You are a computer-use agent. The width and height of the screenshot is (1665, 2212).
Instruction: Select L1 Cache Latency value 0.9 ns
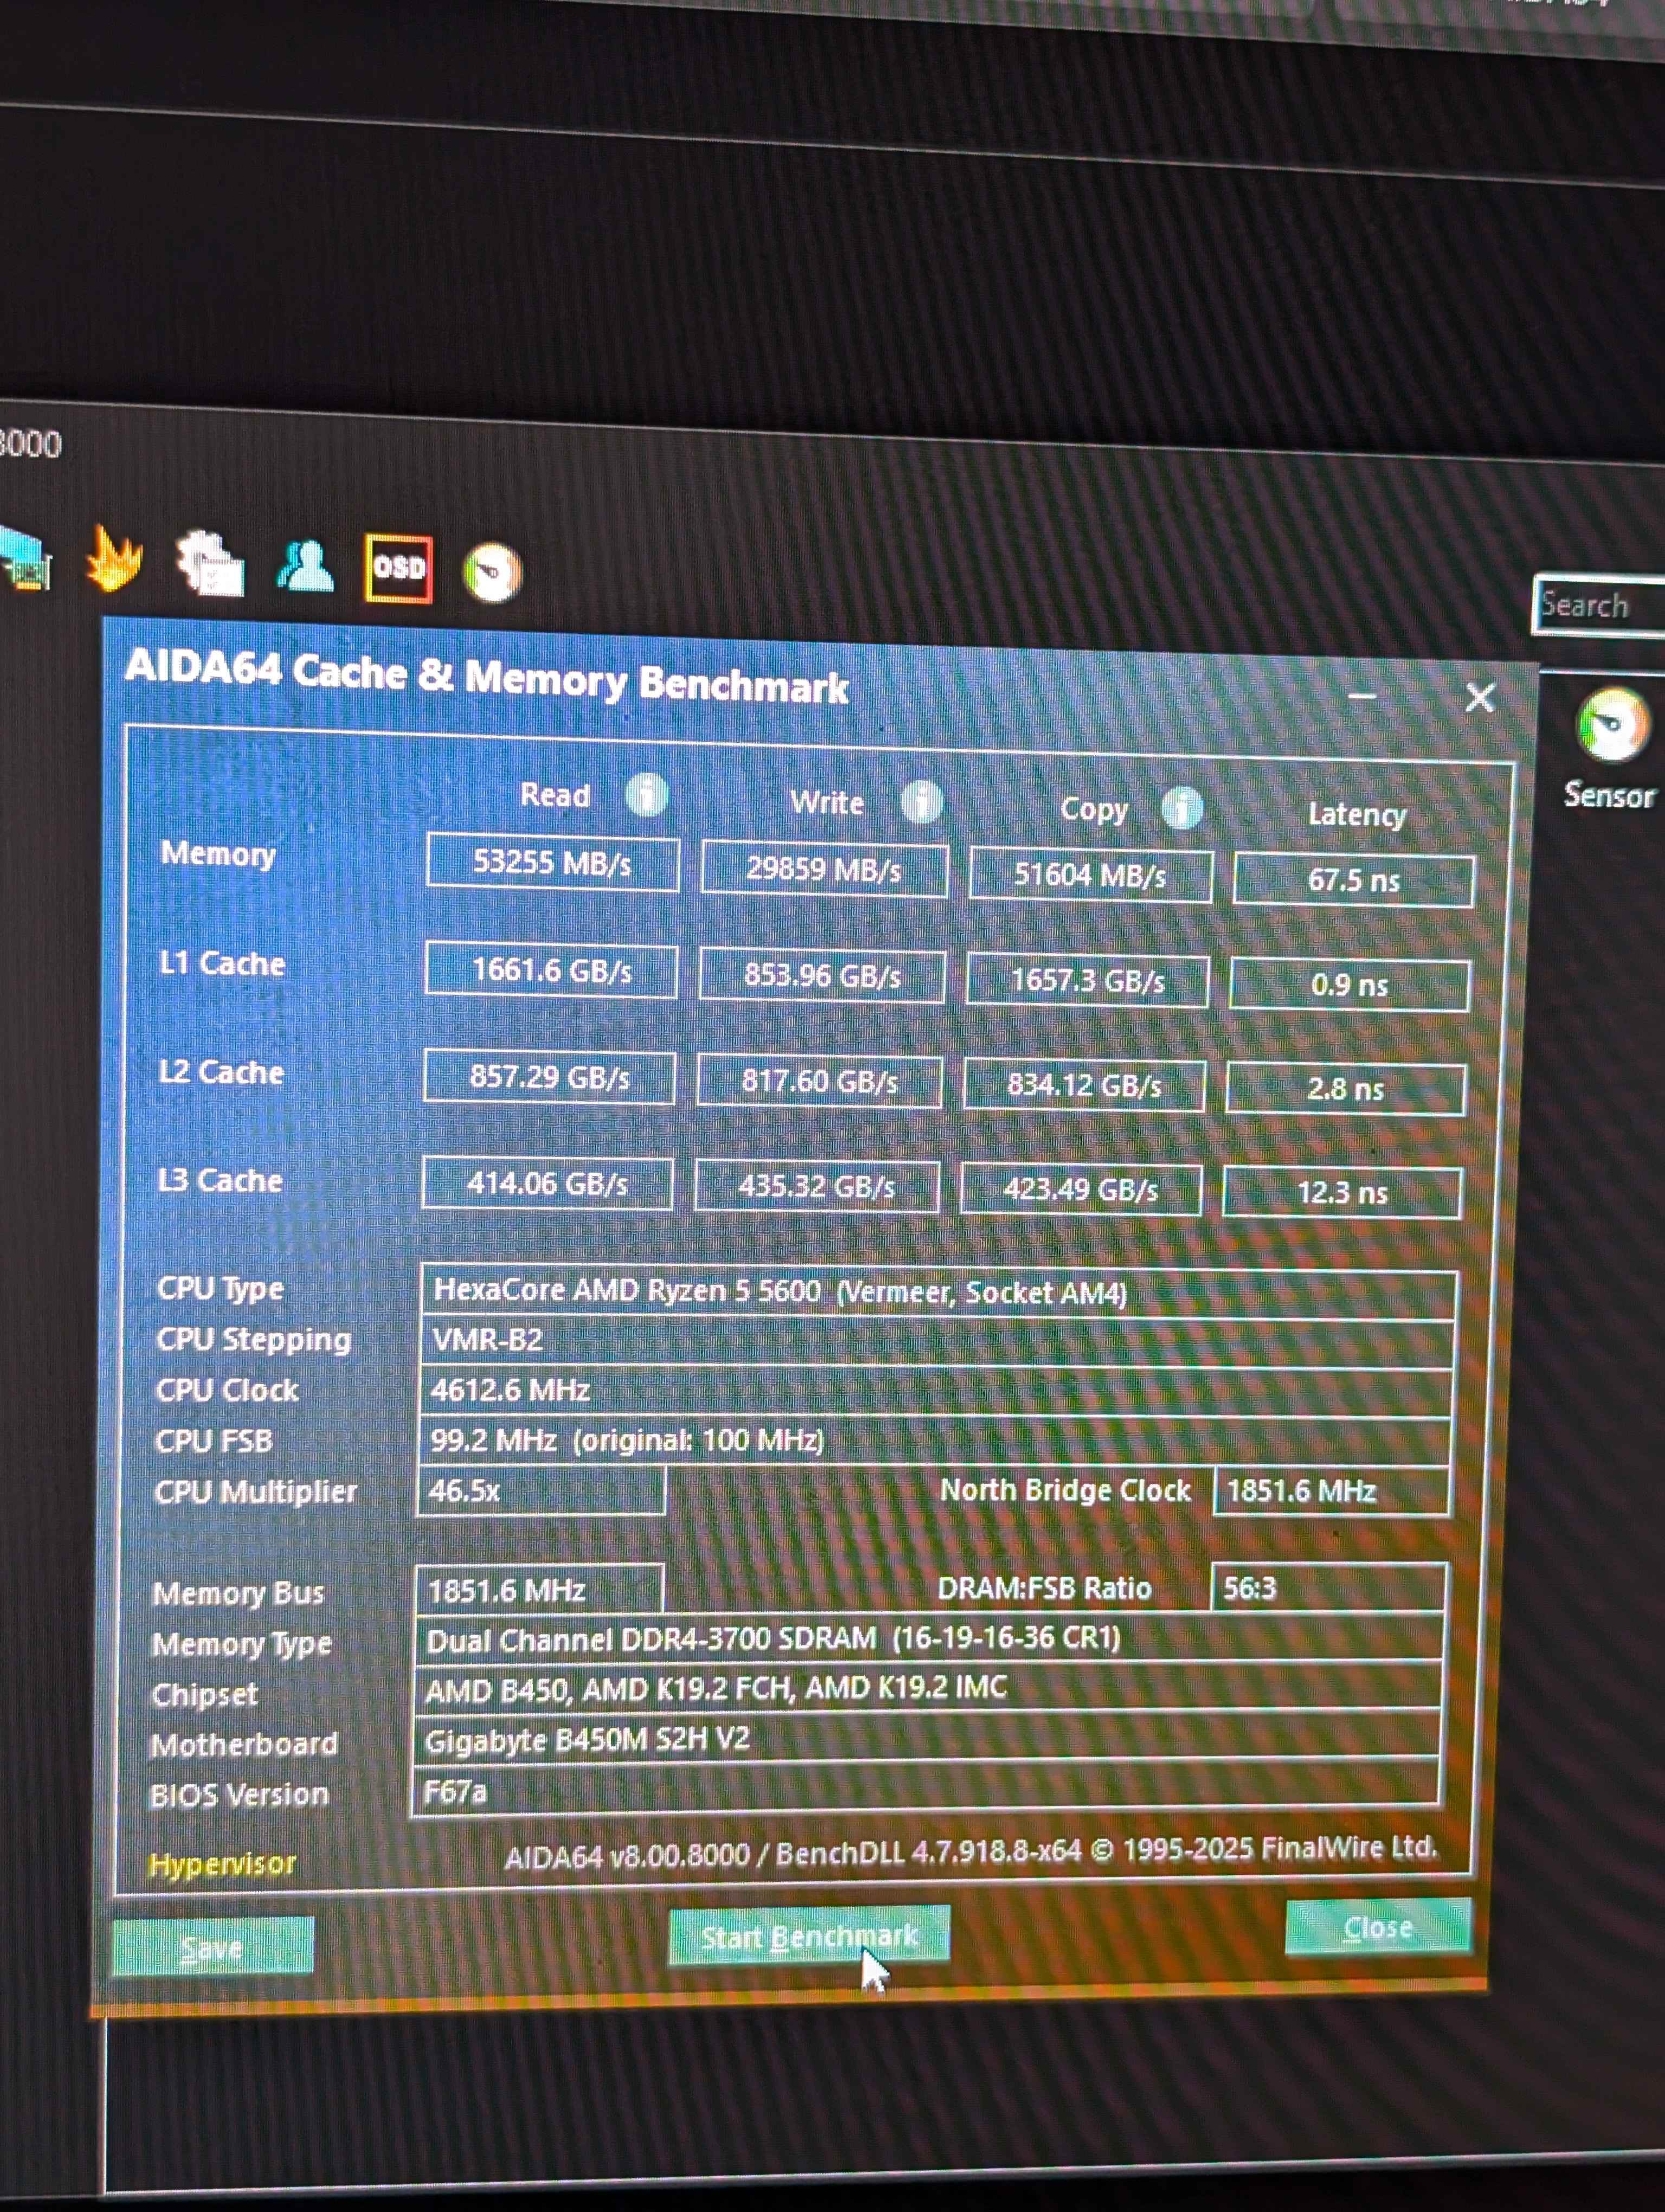pyautogui.click(x=1350, y=985)
